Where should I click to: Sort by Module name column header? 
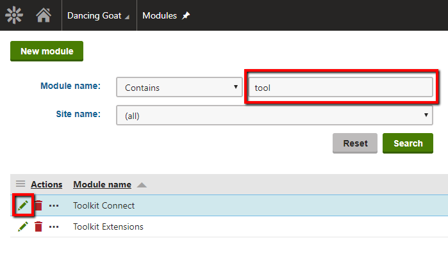103,184
